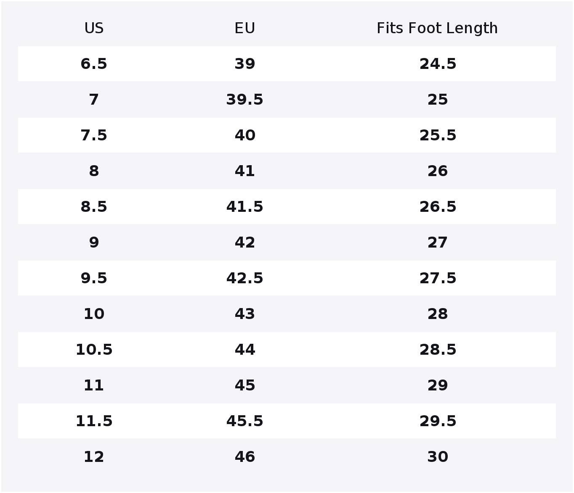Select foot length 24.5 cell
The width and height of the screenshot is (574, 493).
438,64
